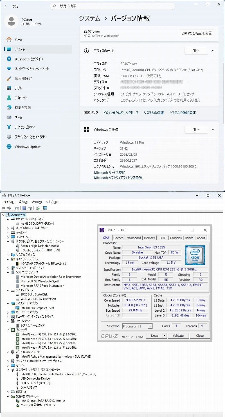Screen dimensions: 225x417
Task: Select Bluetooth とデバイス in the sidebar
Action: tap(29, 59)
